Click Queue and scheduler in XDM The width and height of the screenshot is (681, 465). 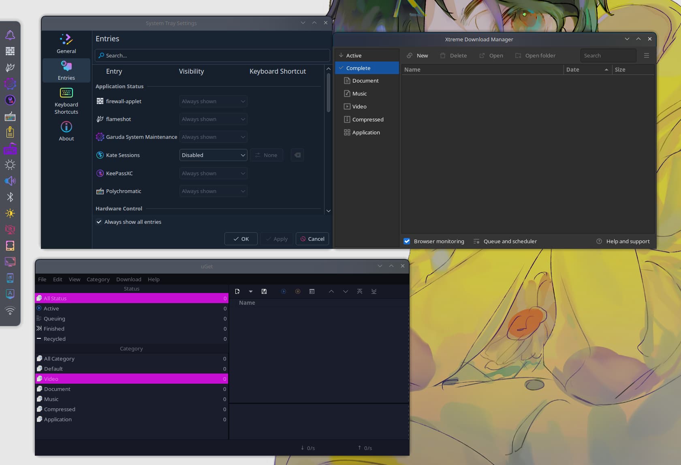point(505,241)
